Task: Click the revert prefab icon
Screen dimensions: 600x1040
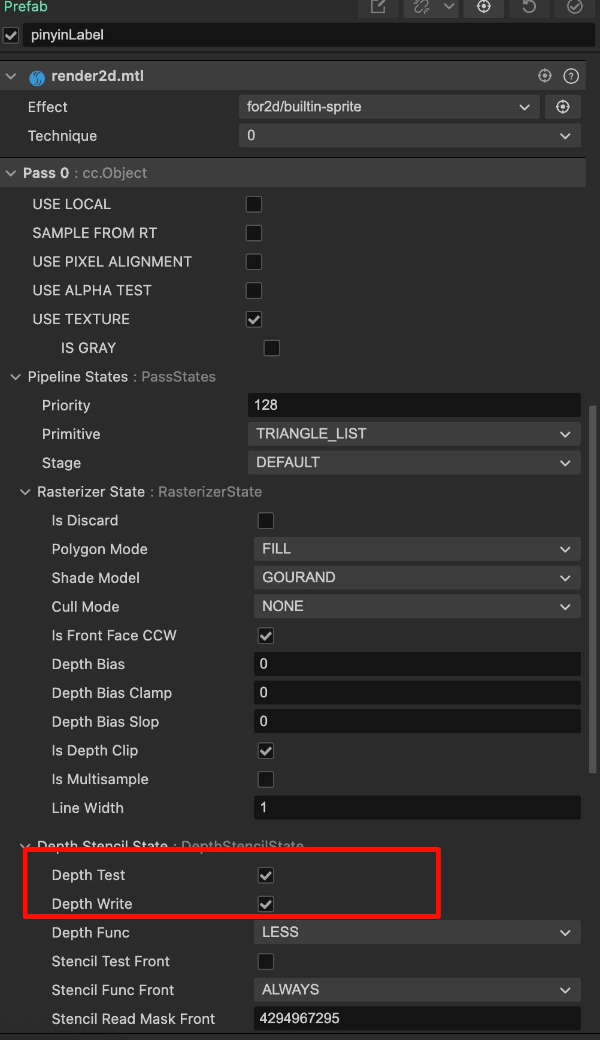Action: tap(529, 7)
